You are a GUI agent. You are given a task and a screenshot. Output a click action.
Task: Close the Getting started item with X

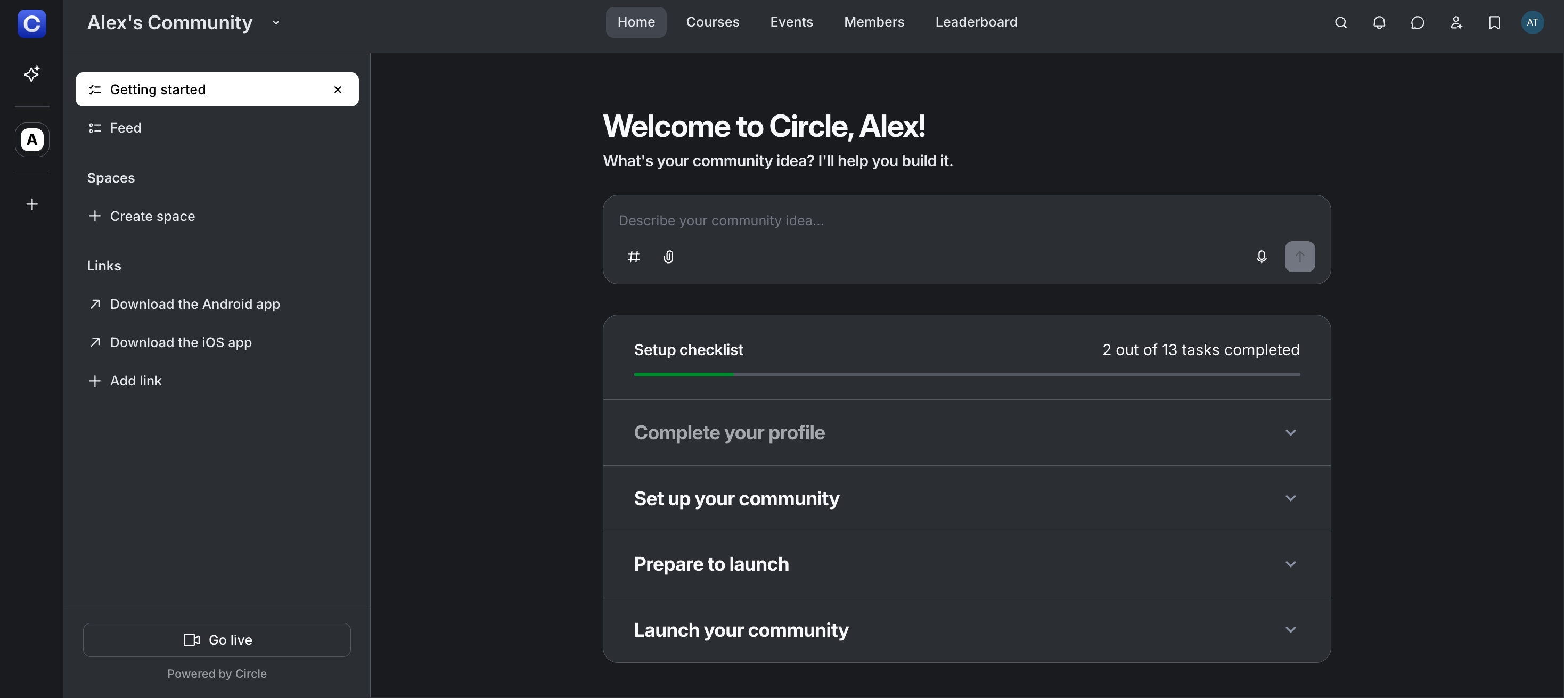(x=338, y=89)
